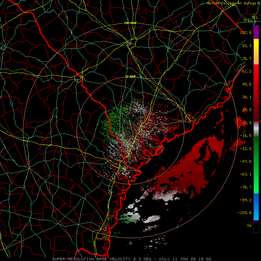261x261 pixels.
Task: Click the product title caption at the bottom
Action: click(x=132, y=259)
